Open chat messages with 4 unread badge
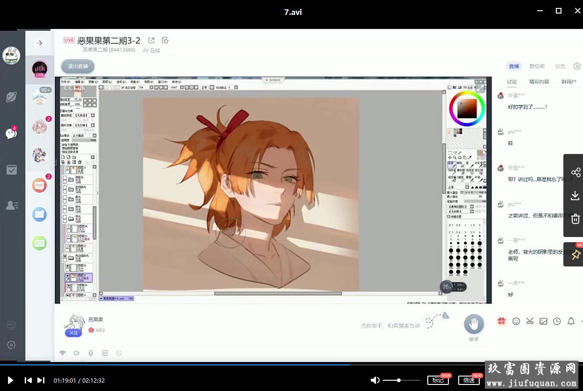Image resolution: width=583 pixels, height=391 pixels. [x=11, y=133]
